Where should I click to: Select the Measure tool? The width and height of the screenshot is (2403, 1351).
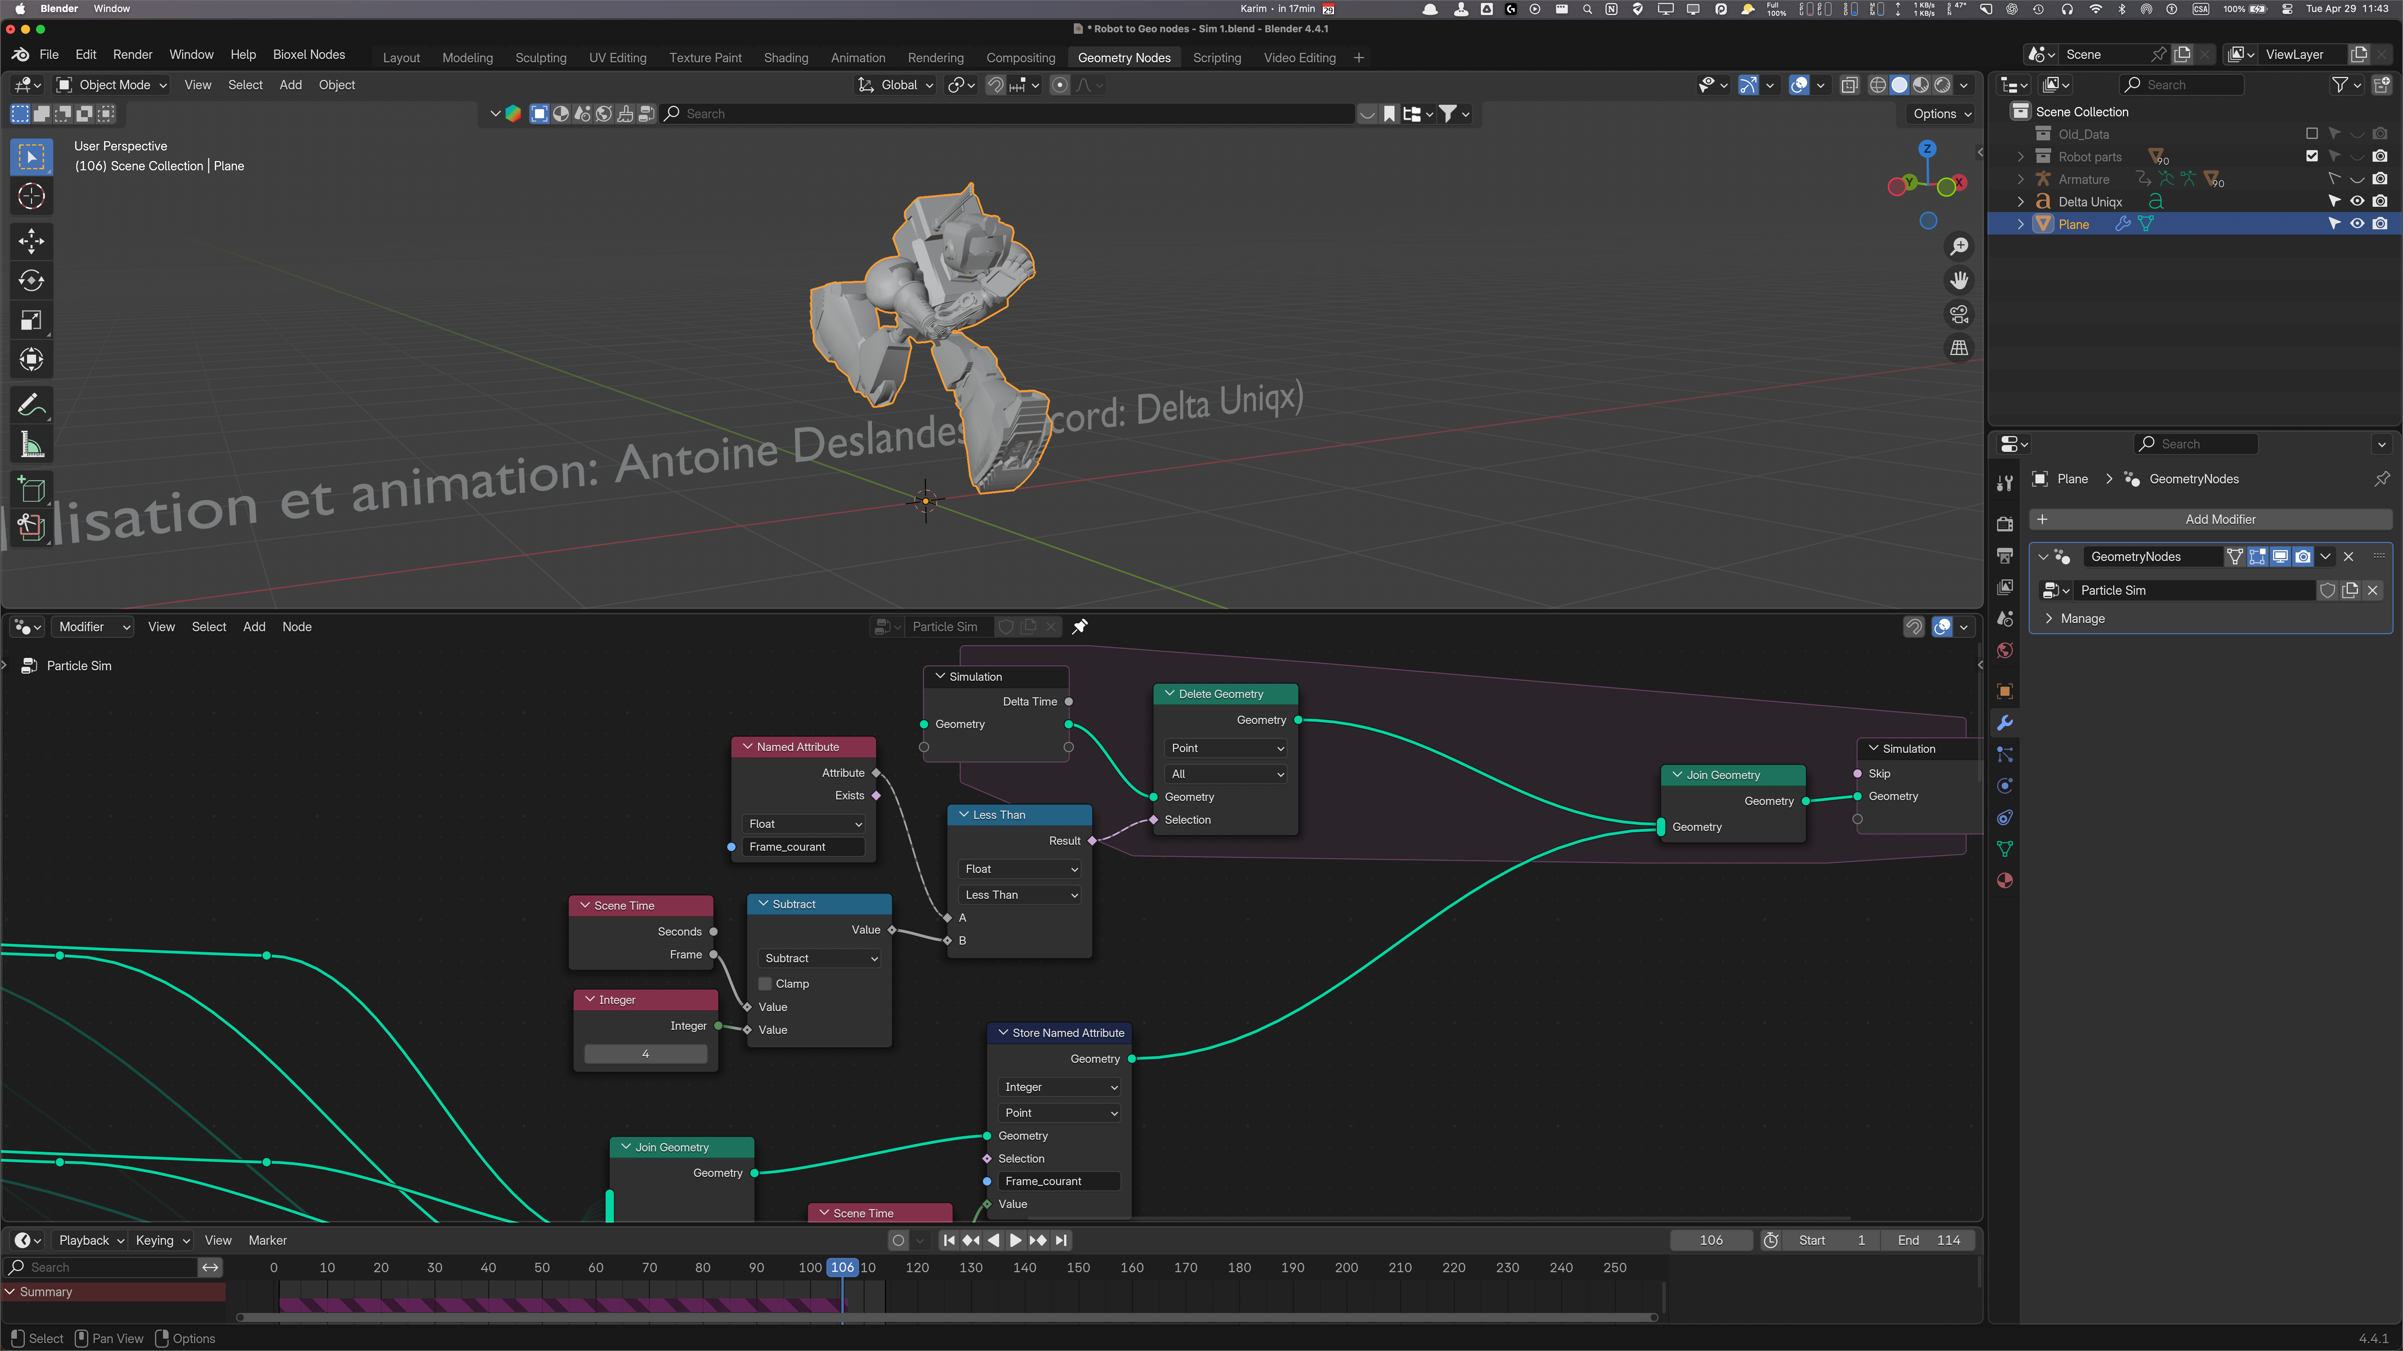click(x=31, y=445)
